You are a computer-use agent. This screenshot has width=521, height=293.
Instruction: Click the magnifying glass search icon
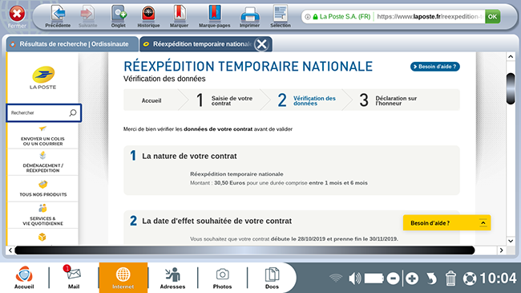73,113
